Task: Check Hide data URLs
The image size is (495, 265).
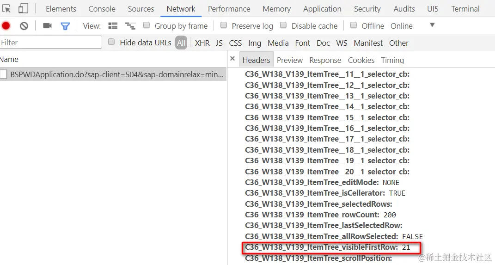Action: tap(111, 42)
